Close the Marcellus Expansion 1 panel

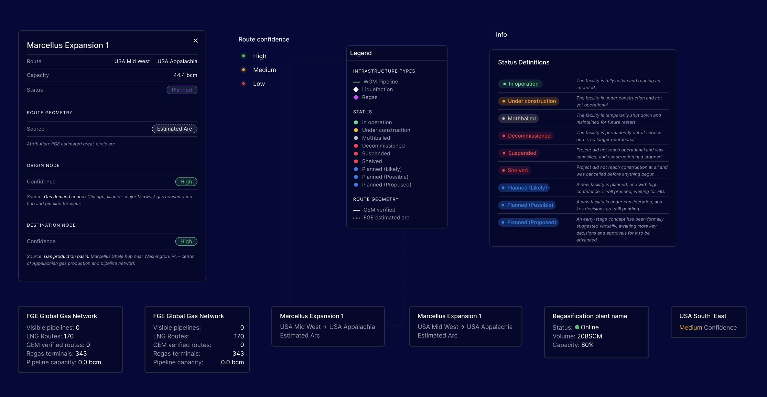point(195,41)
